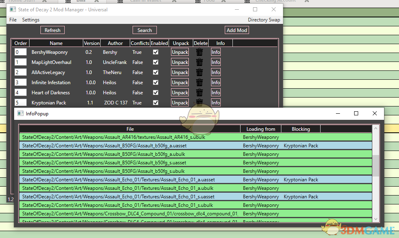Viewport: 399px width, 238px height.
Task: Click the Refresh button
Action: click(x=53, y=30)
